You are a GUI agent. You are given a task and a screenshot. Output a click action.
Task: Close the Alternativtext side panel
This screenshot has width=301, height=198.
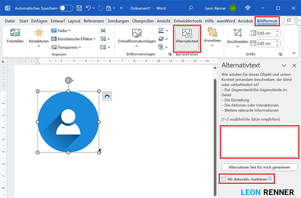click(x=294, y=65)
